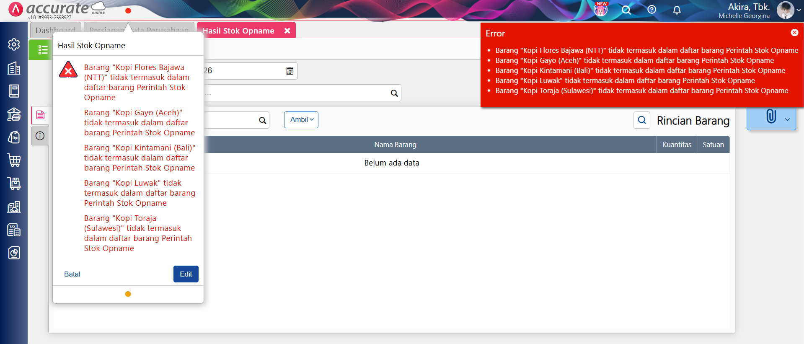Click the bank cashier sidebar icon
The width and height of the screenshot is (804, 344).
(x=14, y=114)
